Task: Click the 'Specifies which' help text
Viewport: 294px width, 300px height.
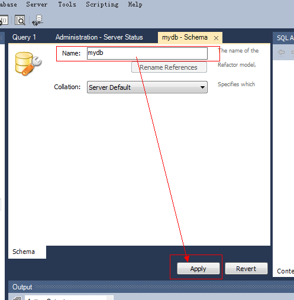Action: pos(236,84)
